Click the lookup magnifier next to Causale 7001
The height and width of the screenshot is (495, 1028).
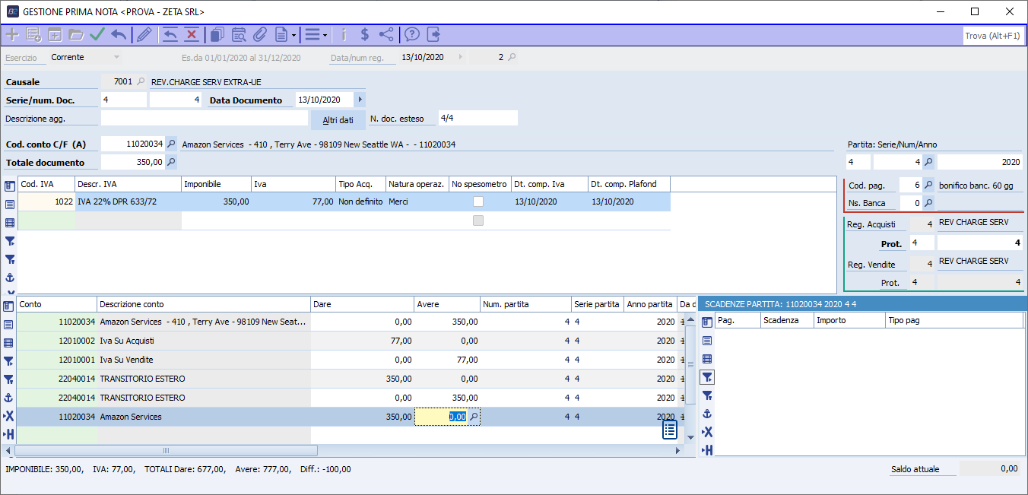point(141,81)
